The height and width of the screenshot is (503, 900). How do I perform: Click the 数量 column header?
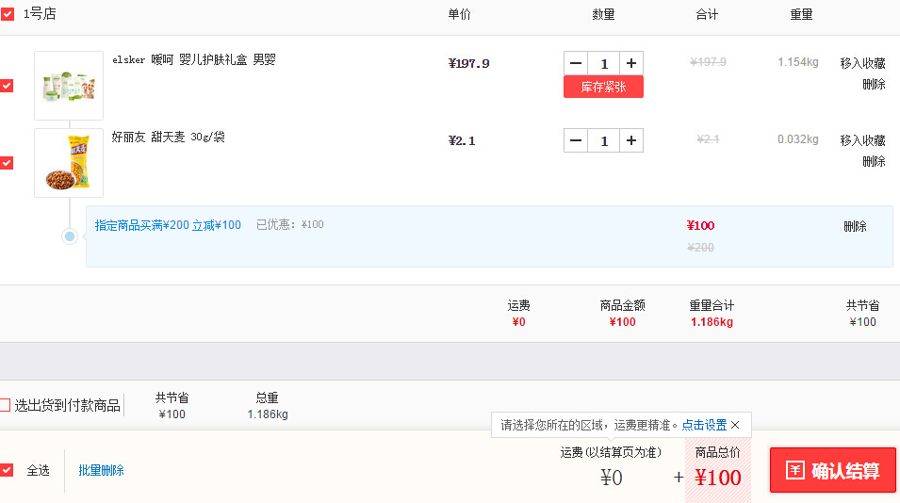pyautogui.click(x=603, y=14)
